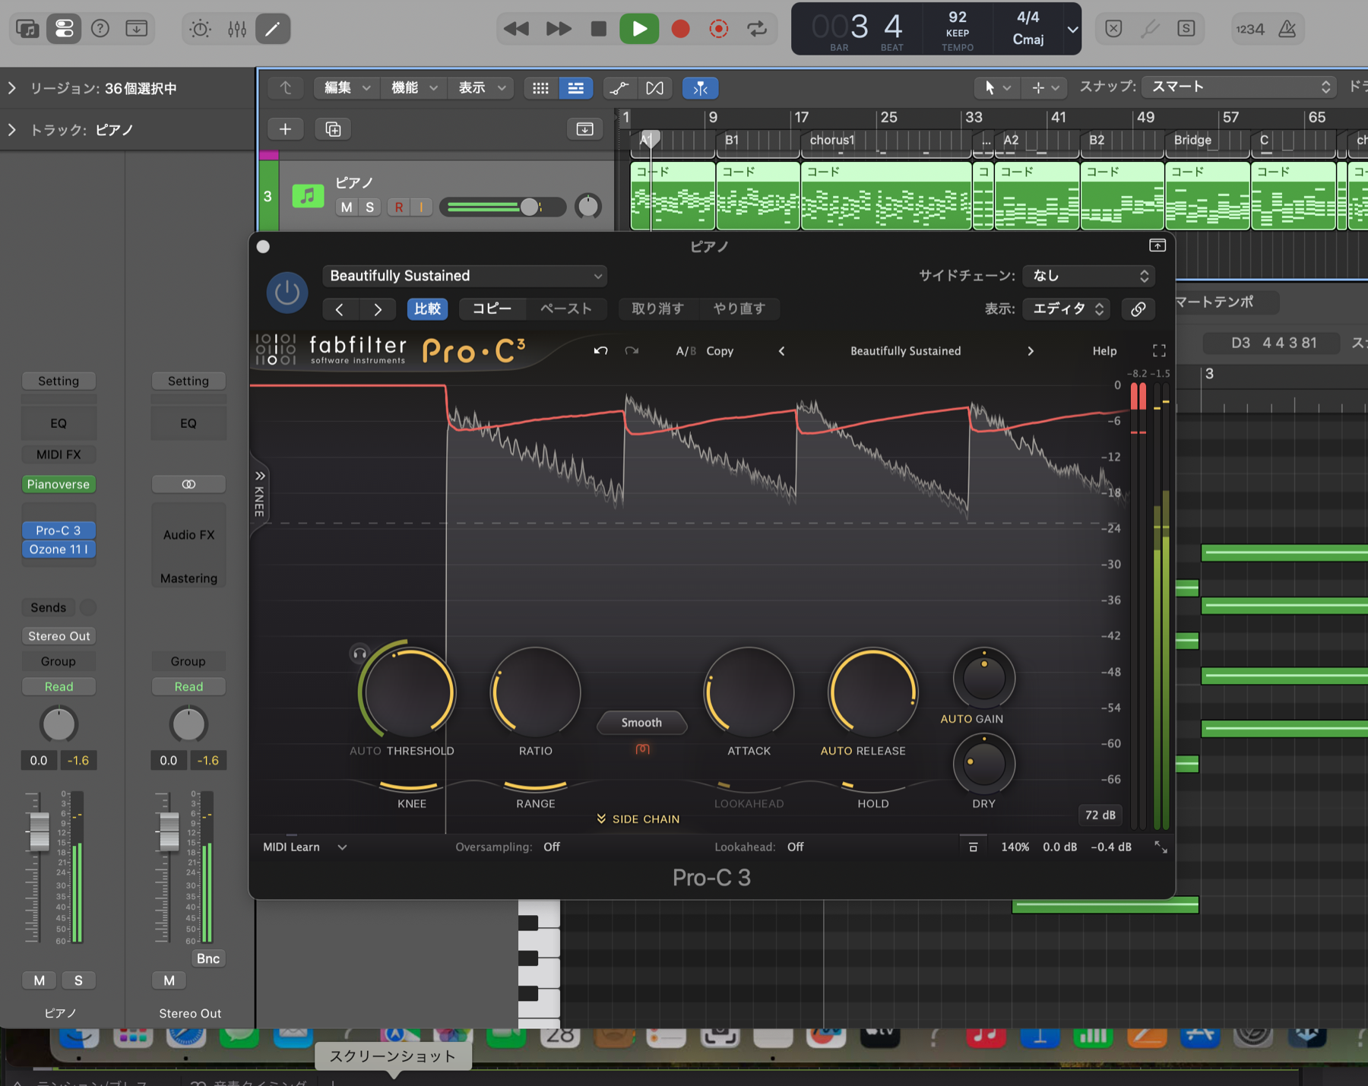This screenshot has width=1368, height=1086.
Task: Open Pianoverse instrument slot
Action: point(59,484)
